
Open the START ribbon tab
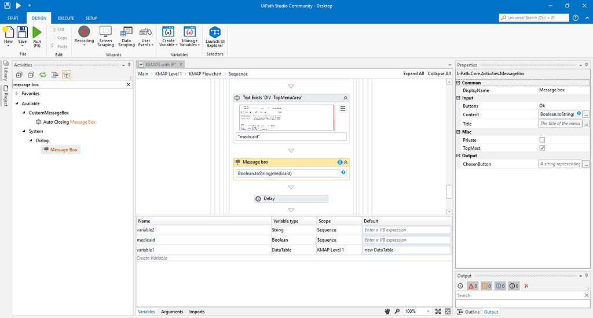13,18
